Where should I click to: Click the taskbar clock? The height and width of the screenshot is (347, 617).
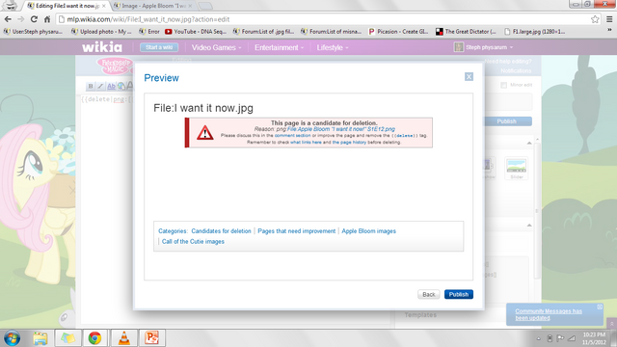(x=594, y=338)
